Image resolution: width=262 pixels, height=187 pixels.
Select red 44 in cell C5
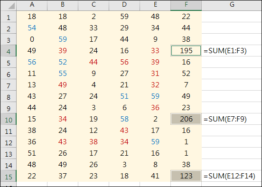tap(94, 62)
